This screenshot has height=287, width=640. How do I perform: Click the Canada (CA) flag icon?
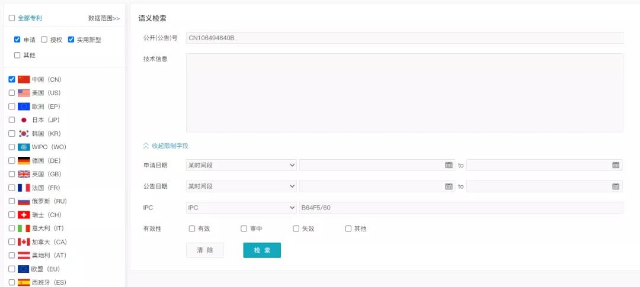pyautogui.click(x=24, y=242)
